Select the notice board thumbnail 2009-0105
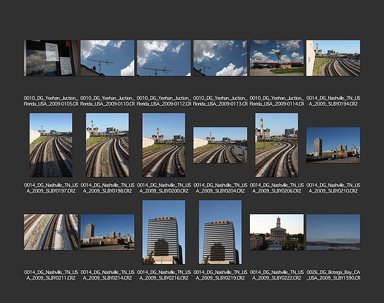 [x=51, y=58]
